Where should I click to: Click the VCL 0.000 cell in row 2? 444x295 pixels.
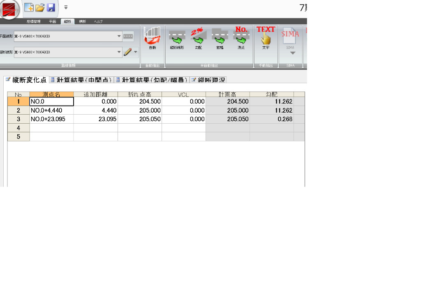(183, 110)
